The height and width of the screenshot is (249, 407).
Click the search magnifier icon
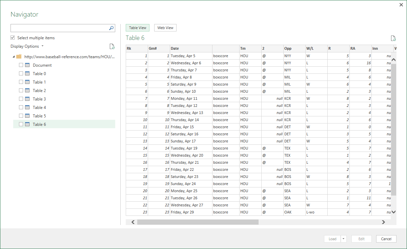coord(111,28)
